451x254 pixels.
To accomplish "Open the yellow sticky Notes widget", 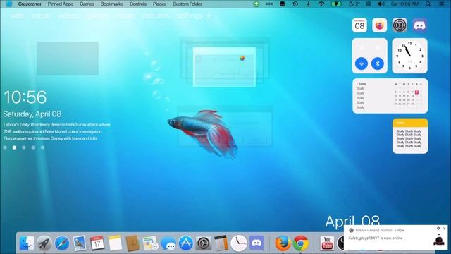I will pyautogui.click(x=410, y=136).
